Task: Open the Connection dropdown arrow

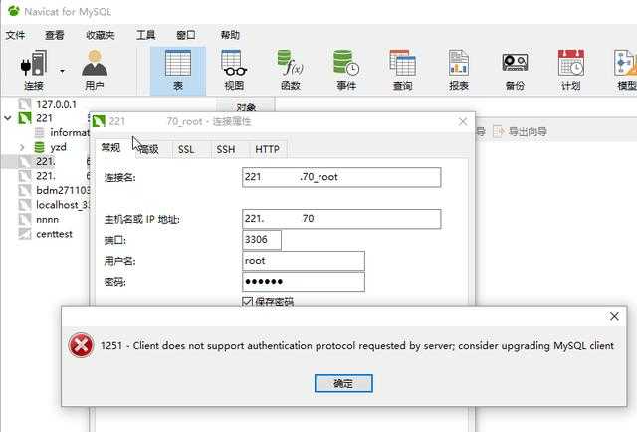Action: [62, 71]
